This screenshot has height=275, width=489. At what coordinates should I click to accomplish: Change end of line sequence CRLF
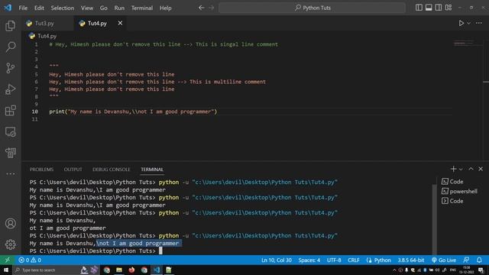[353, 260]
